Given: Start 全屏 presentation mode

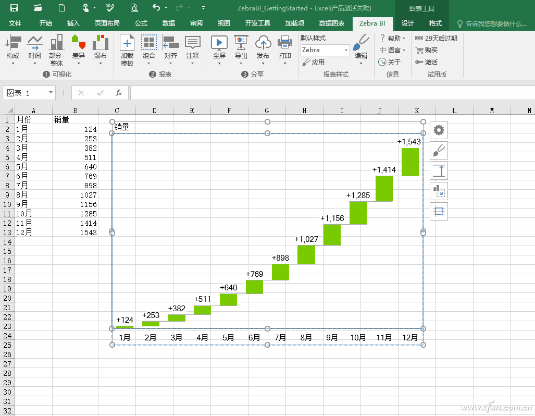Looking at the screenshot, I should click(219, 50).
